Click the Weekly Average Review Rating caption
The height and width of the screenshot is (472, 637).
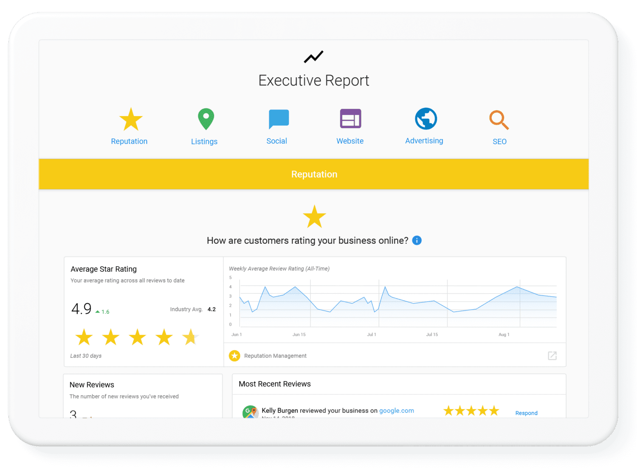pos(279,268)
